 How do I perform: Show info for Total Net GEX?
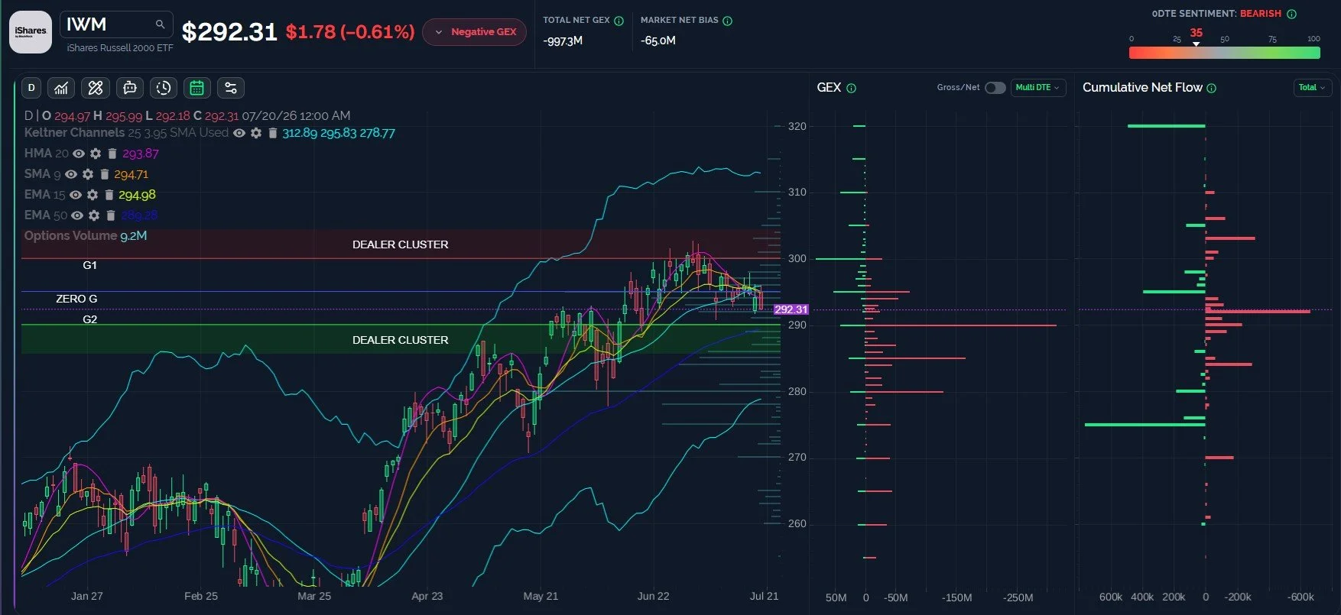619,21
